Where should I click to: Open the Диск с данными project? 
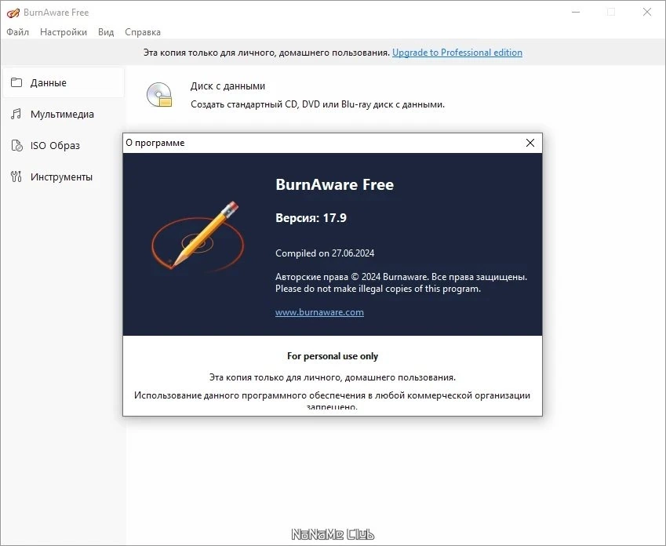click(227, 86)
